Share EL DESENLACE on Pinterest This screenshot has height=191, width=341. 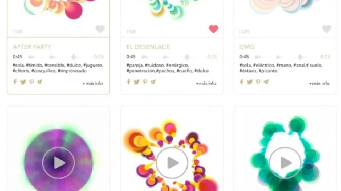pyautogui.click(x=145, y=82)
